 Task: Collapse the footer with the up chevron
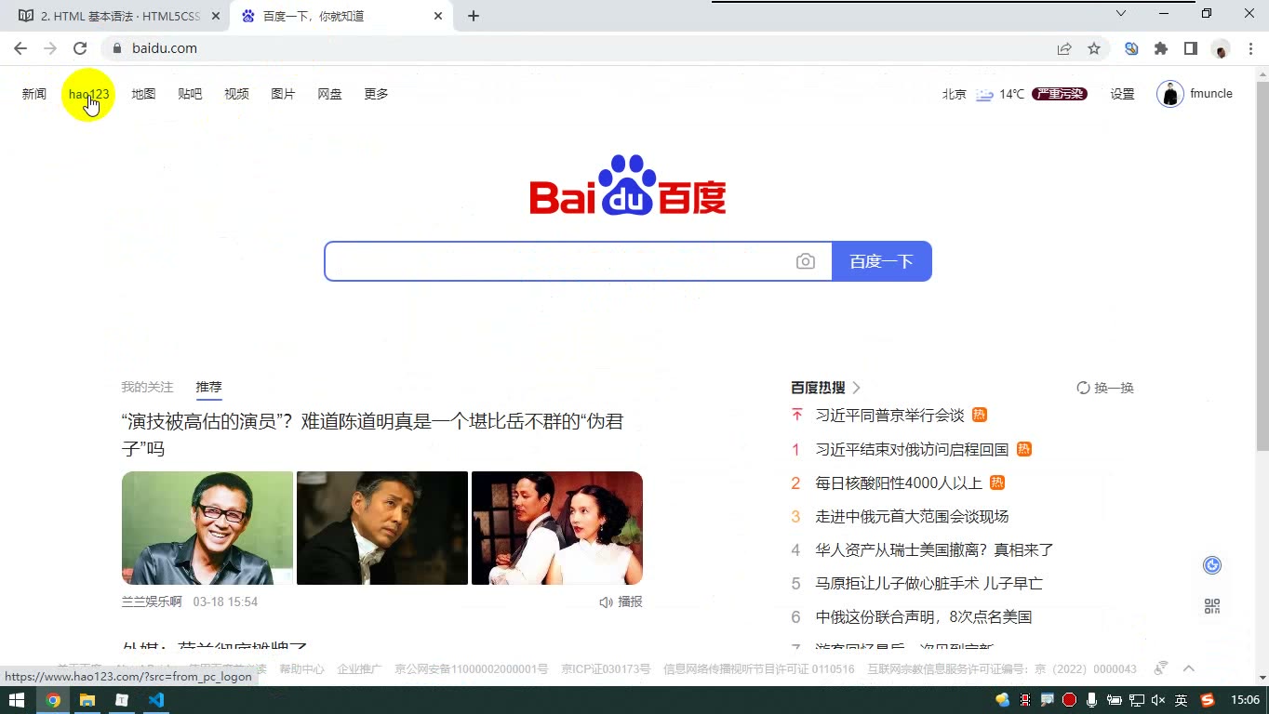click(x=1188, y=668)
